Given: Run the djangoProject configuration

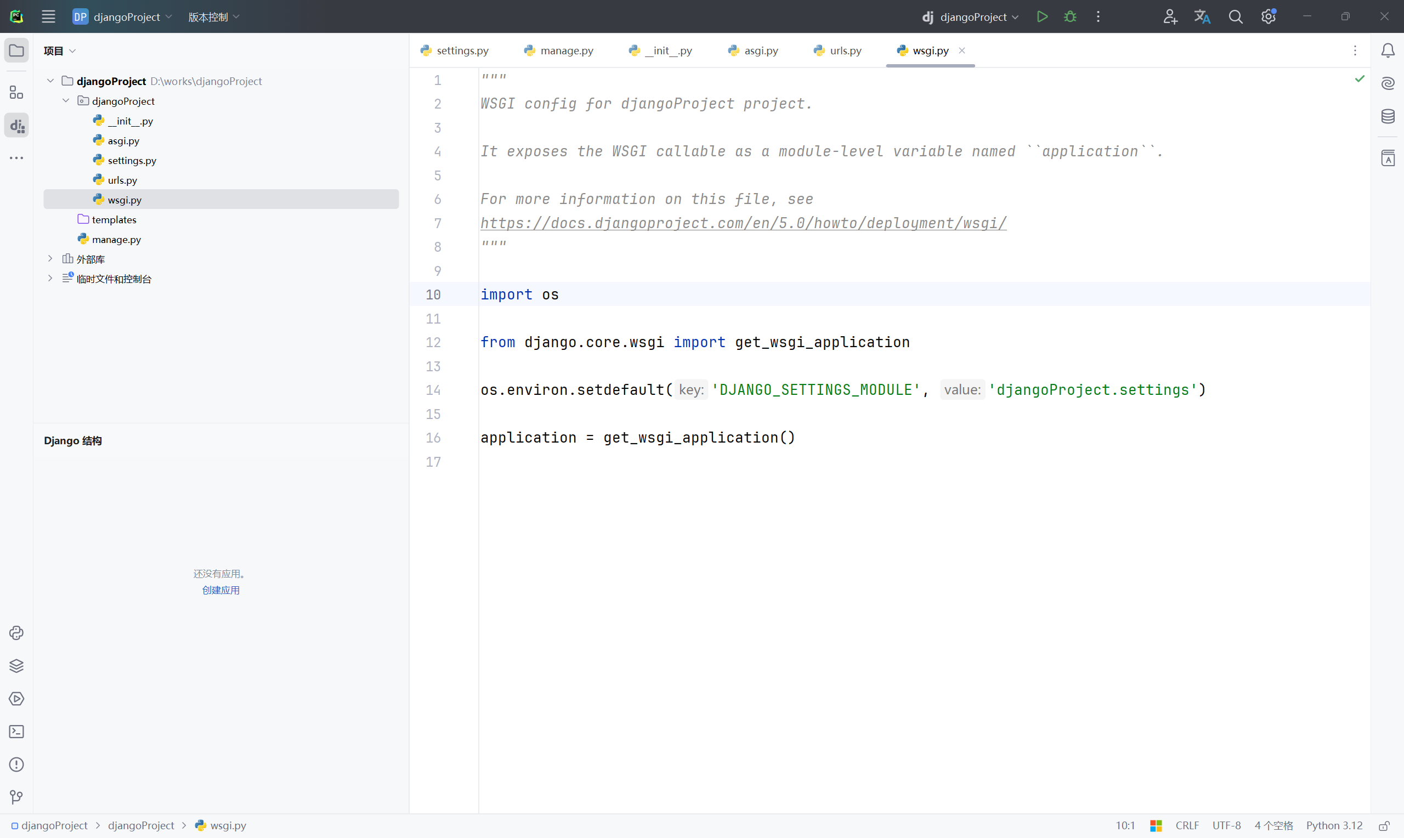Looking at the screenshot, I should point(1042,16).
